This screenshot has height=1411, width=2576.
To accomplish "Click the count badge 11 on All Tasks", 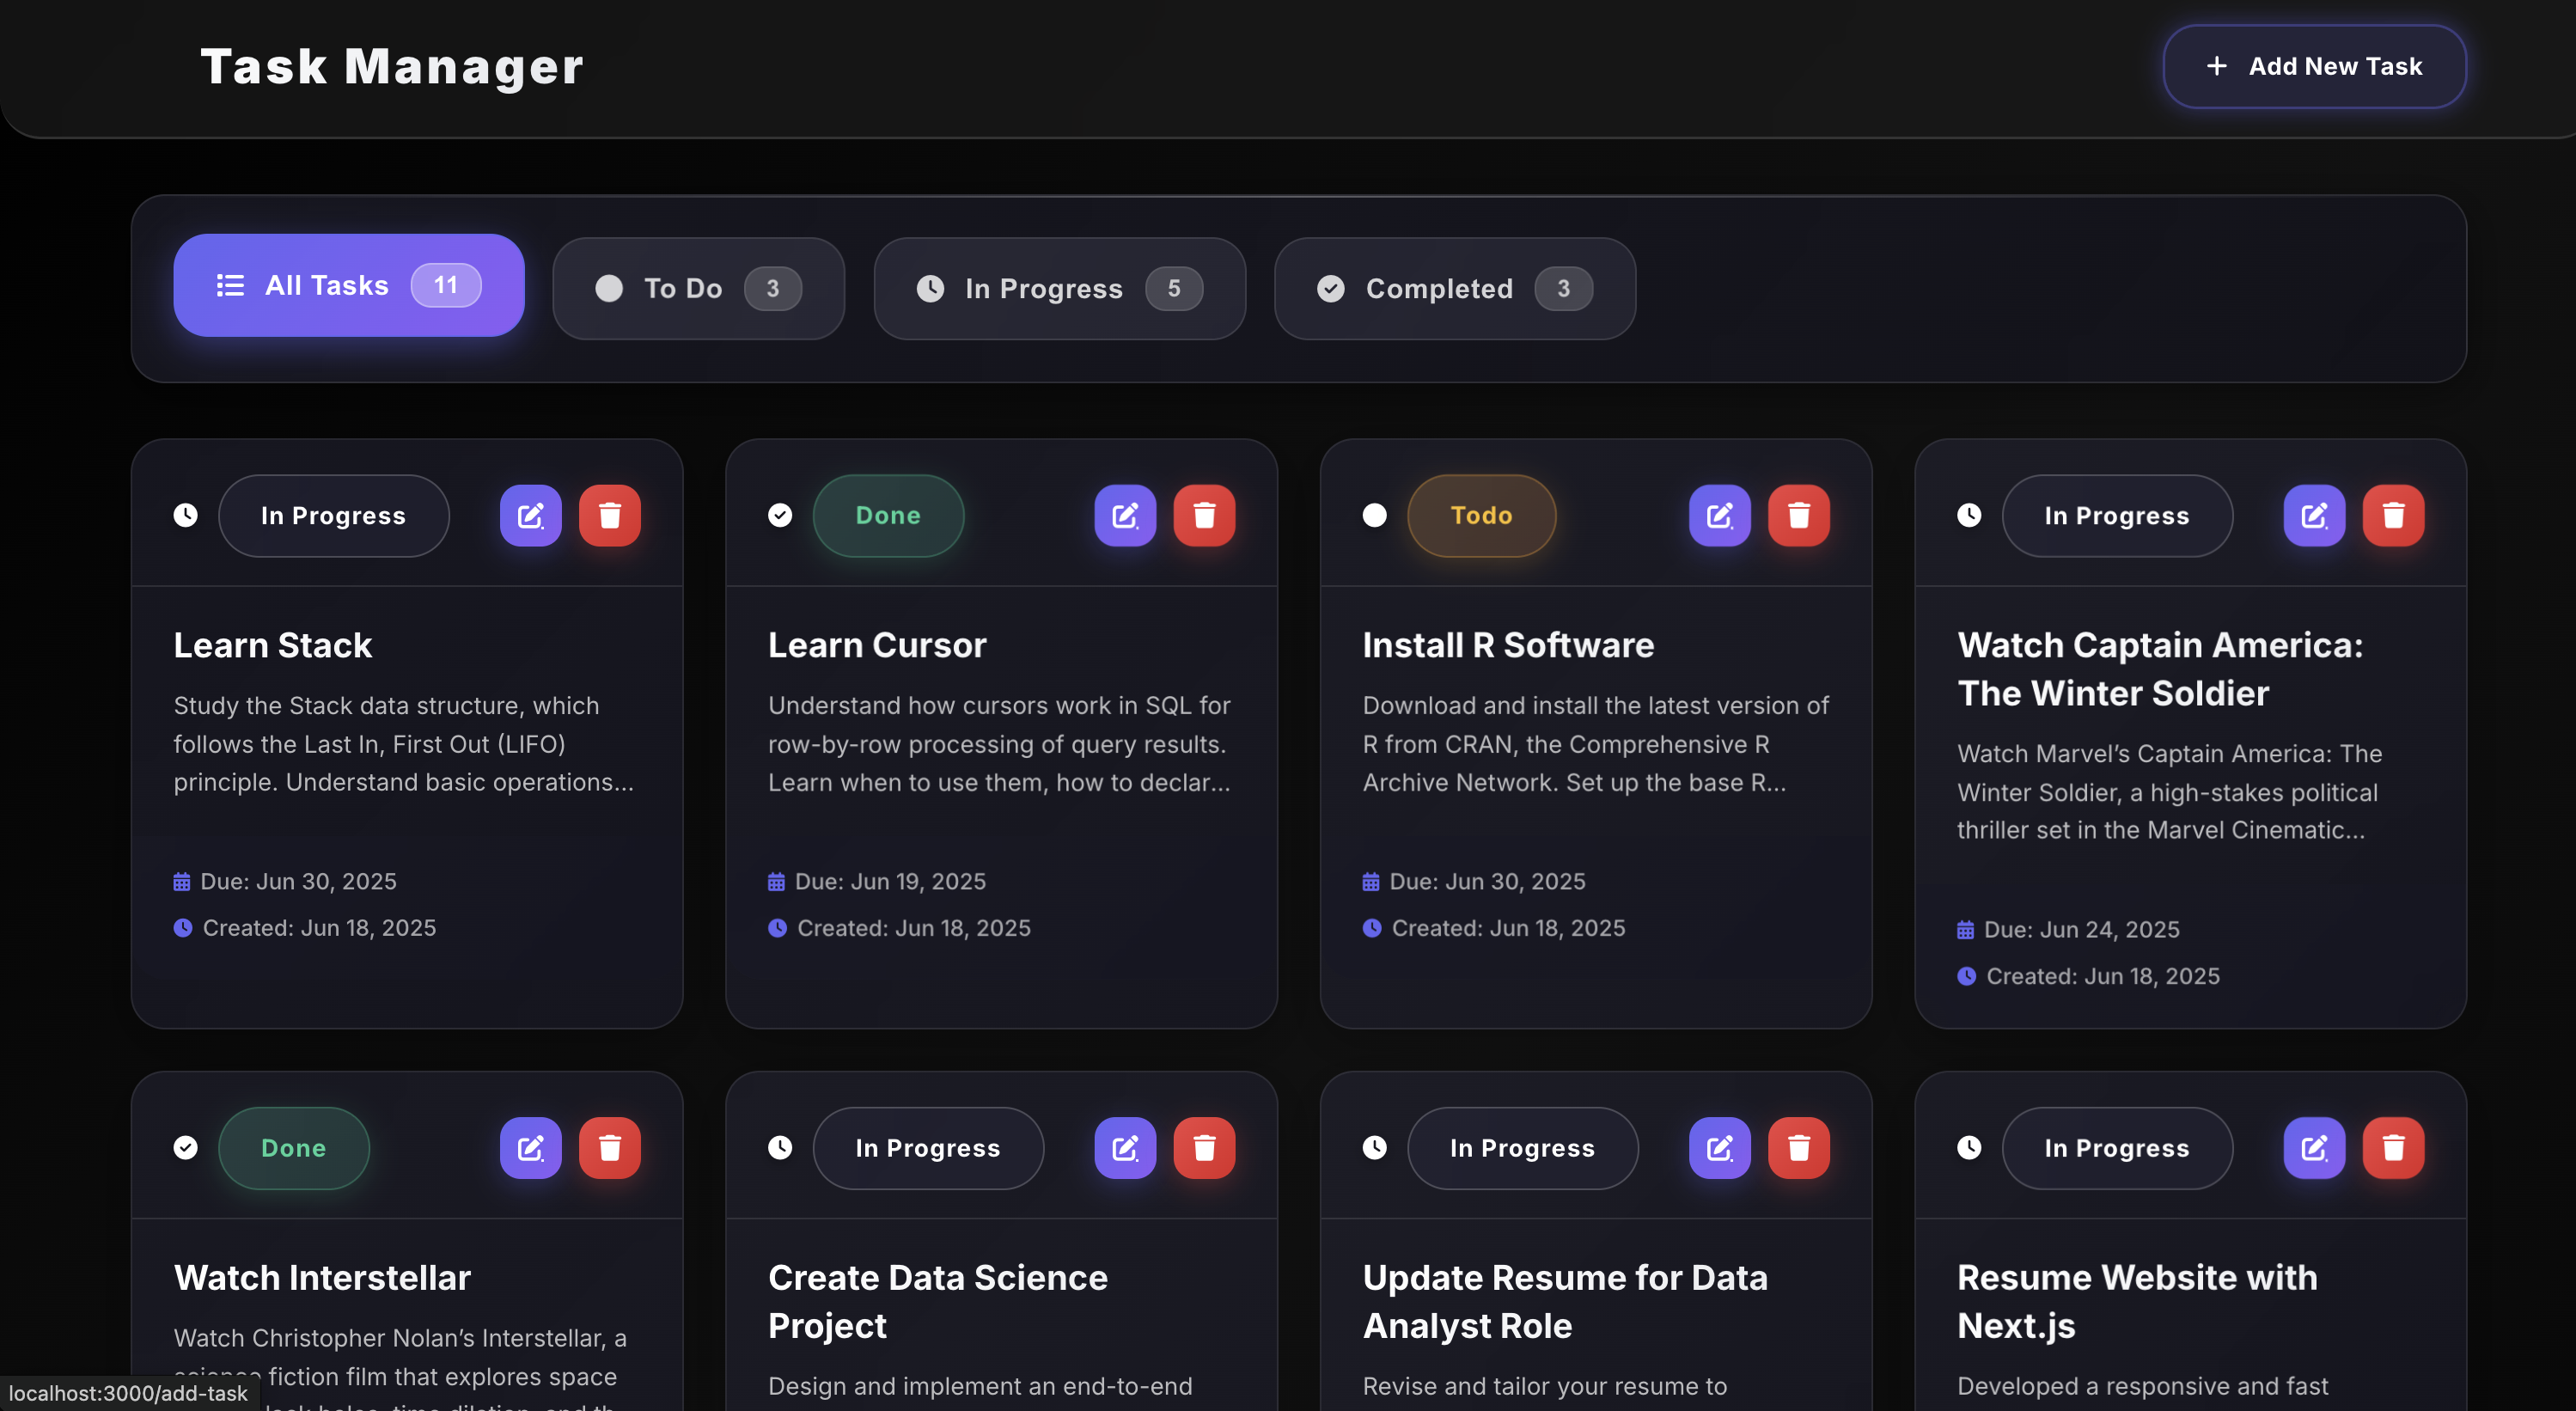I will coord(446,286).
